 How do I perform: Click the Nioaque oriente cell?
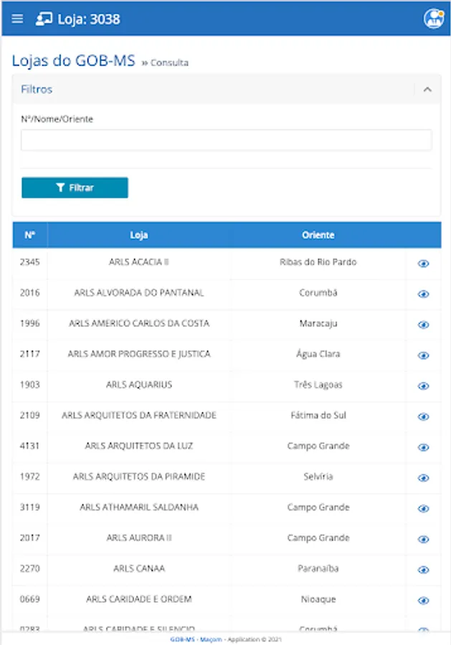318,599
